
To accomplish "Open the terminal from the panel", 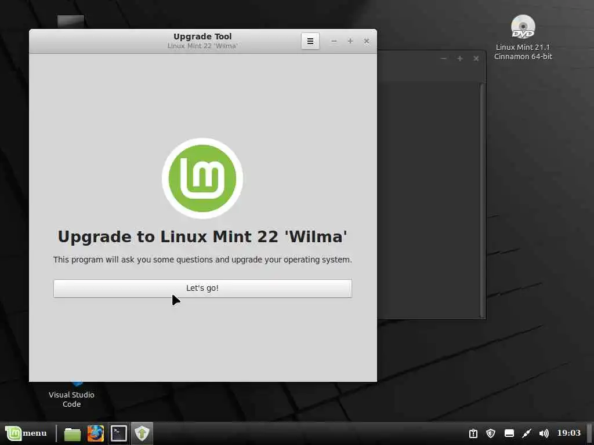I will coord(118,433).
